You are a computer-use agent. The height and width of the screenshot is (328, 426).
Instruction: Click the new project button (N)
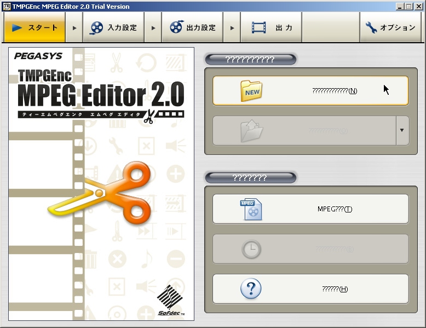(x=310, y=91)
